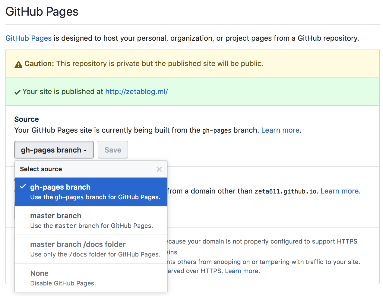Click the Select source popup header
This screenshot has height=296, width=383.
tap(91, 169)
